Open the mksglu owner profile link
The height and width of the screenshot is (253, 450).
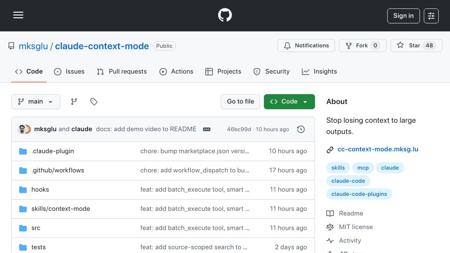(x=33, y=46)
